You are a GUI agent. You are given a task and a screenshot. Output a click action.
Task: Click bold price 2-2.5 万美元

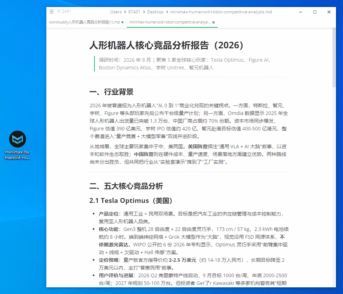[183, 260]
